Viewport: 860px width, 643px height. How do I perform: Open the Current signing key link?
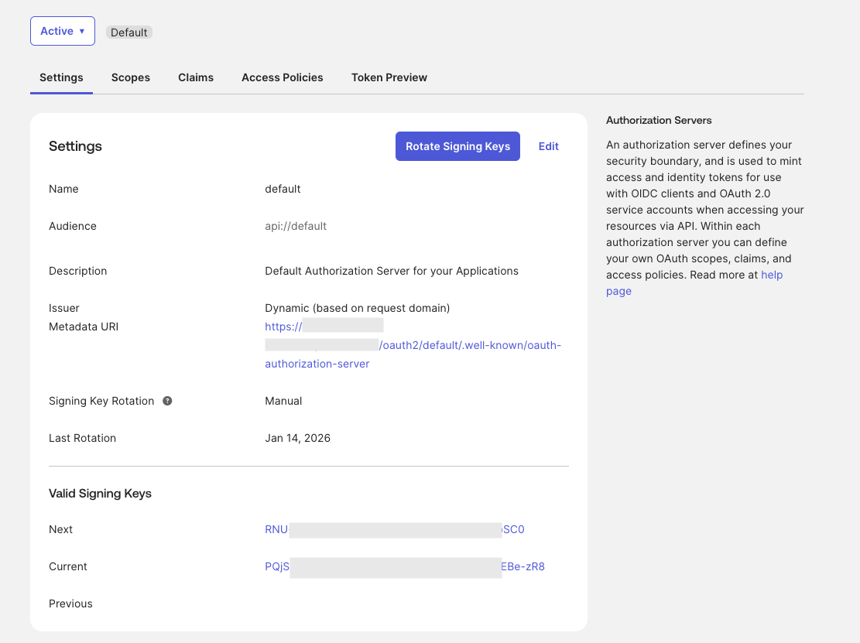click(405, 567)
